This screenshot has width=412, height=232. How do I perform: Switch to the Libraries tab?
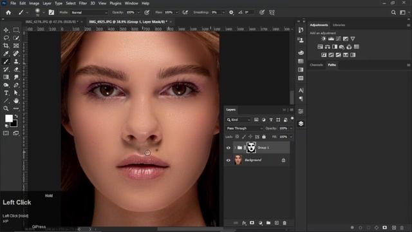[x=339, y=25]
